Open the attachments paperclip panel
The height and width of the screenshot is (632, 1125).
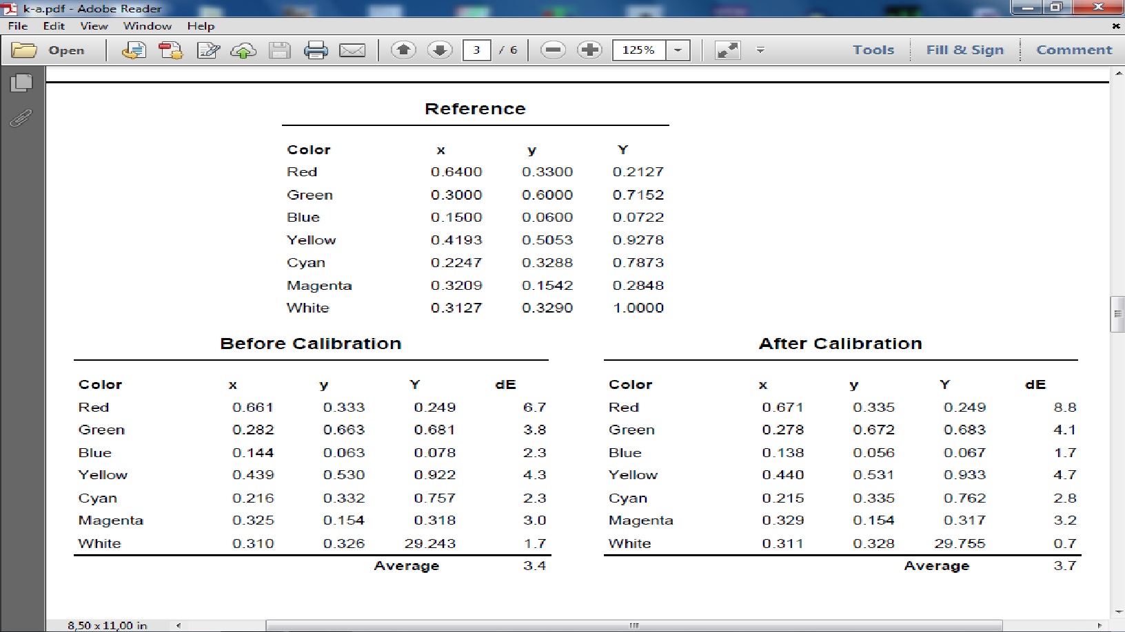point(21,118)
